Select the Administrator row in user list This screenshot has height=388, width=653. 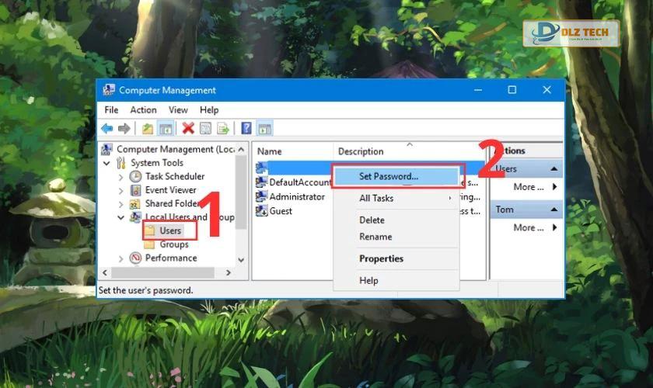click(x=297, y=196)
